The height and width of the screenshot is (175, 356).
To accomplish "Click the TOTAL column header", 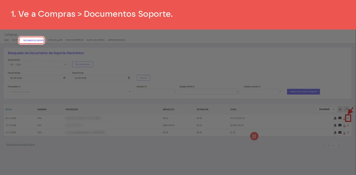I will pyautogui.click(x=233, y=109).
